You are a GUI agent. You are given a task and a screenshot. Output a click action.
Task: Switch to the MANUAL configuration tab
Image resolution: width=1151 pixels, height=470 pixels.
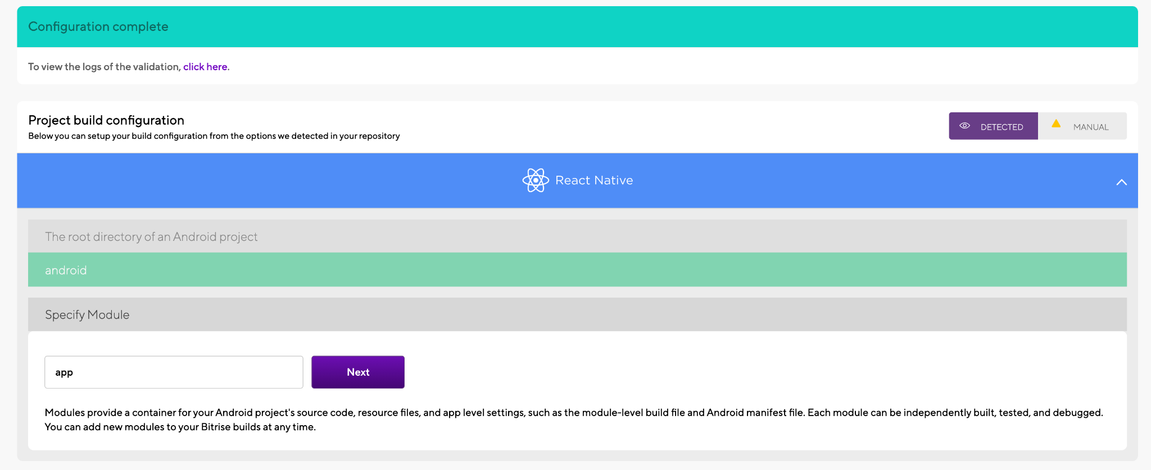coord(1082,126)
